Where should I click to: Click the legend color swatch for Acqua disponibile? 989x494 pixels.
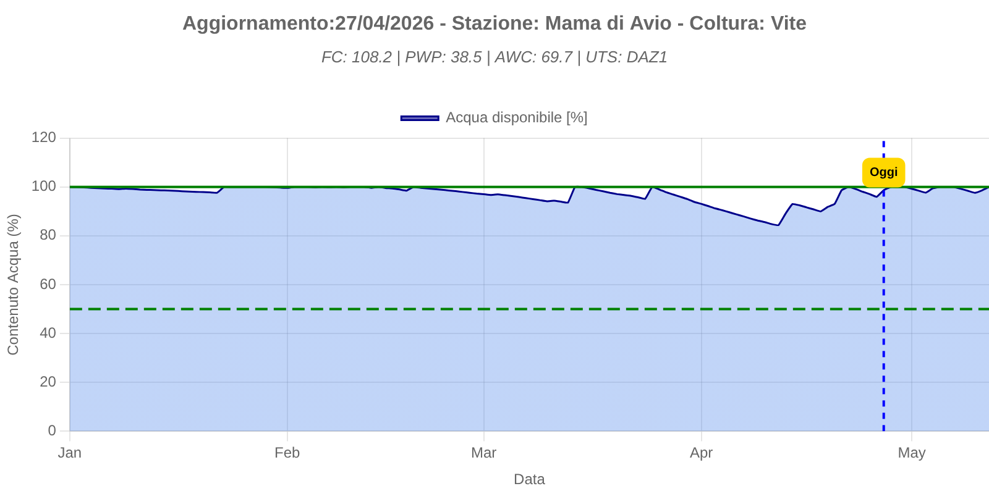coord(420,118)
